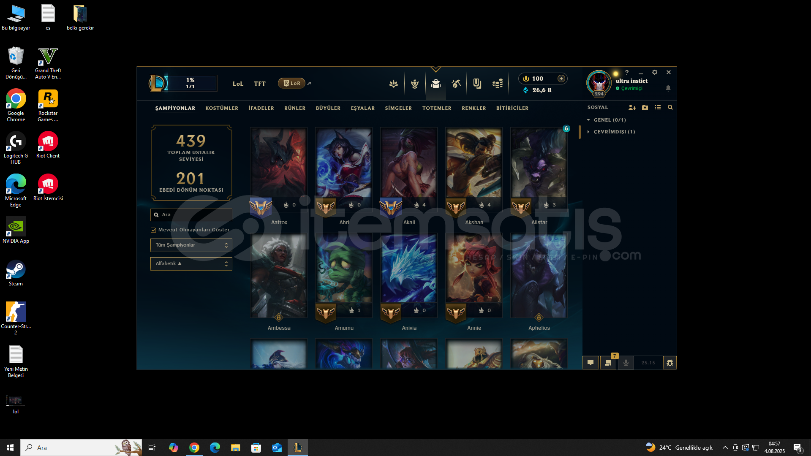Viewport: 811px width, 456px height.
Task: Switch to the SİMGELER tab
Action: tap(398, 108)
